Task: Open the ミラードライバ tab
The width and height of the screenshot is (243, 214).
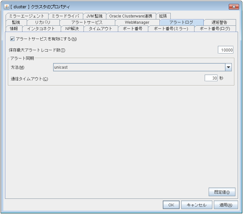Action: click(x=65, y=16)
